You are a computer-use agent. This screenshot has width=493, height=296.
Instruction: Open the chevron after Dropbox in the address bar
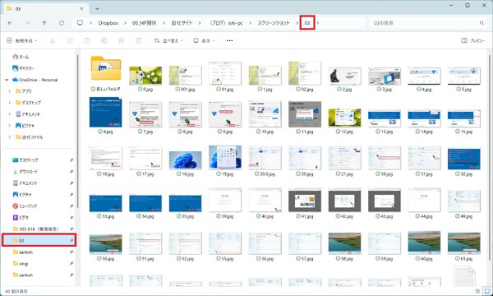coord(125,23)
